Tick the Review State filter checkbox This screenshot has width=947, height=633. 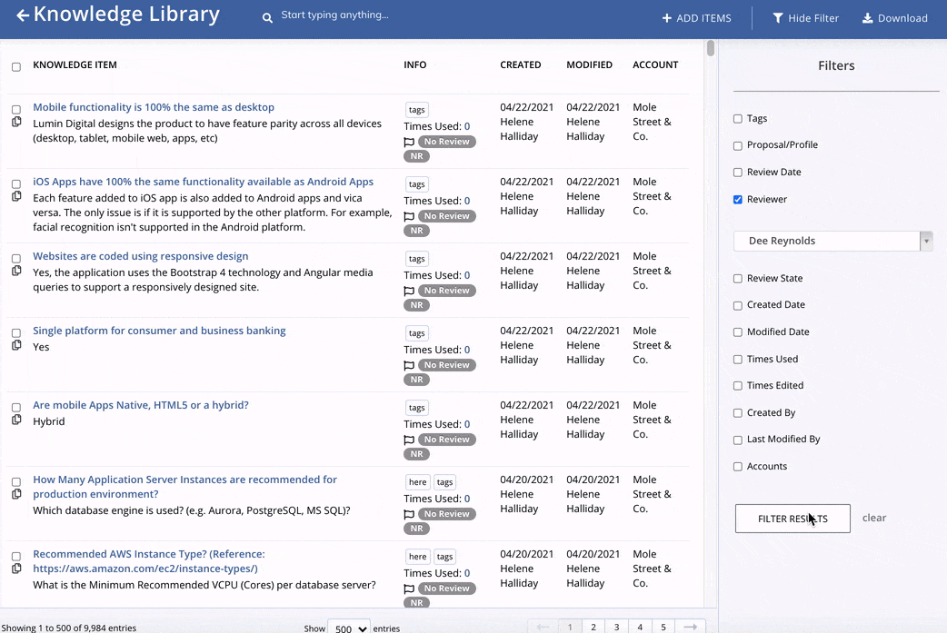pyautogui.click(x=737, y=279)
